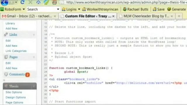Open the Comments menu
The height and width of the screenshot is (105, 187).
pyautogui.click(x=17, y=74)
